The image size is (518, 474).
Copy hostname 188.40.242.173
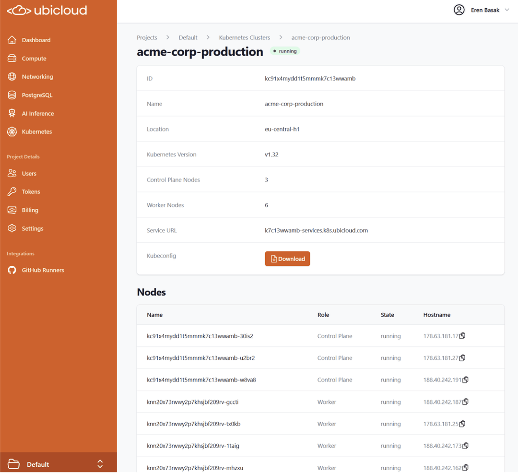coord(465,446)
